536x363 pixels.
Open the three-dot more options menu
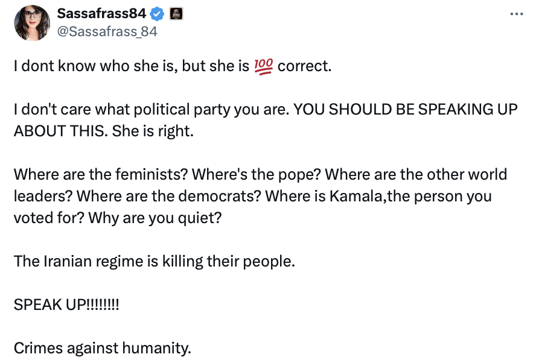[516, 14]
